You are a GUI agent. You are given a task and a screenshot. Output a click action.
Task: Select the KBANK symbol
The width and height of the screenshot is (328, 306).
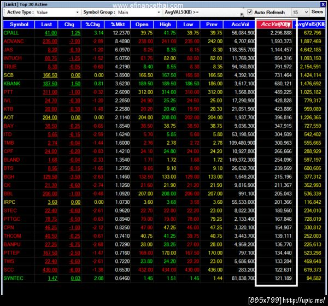coord(12,84)
